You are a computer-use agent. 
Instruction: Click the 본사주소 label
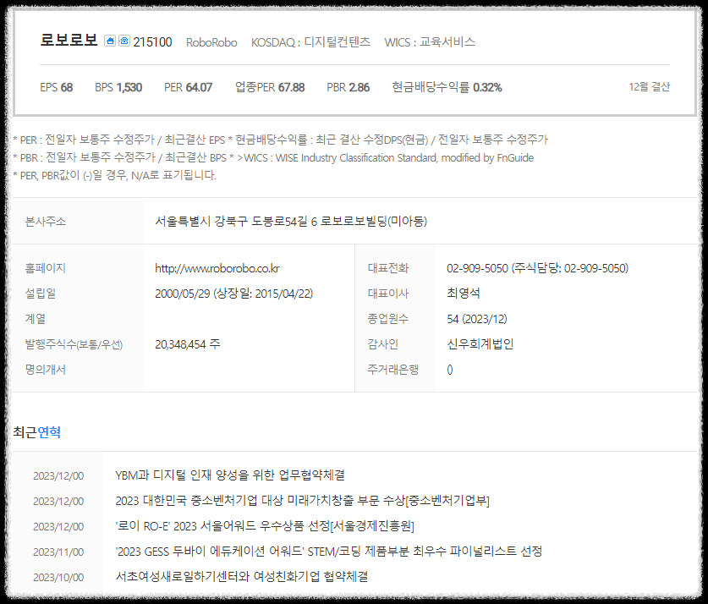[46, 222]
